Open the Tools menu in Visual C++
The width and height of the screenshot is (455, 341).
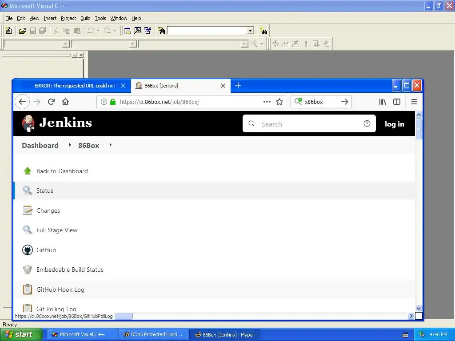[x=100, y=18]
